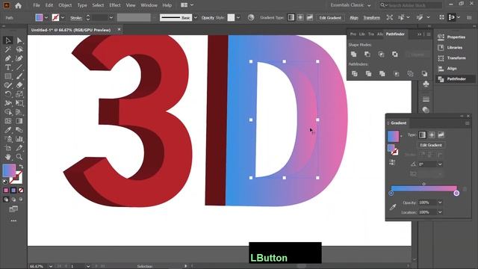Viewport: 478px width, 269px height.
Task: Choose Radial gradient in top control bar
Action: (x=300, y=17)
